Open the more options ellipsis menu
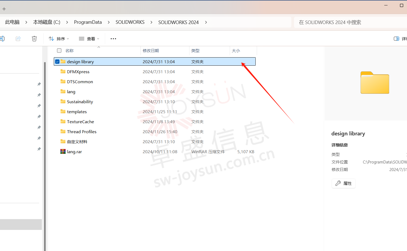407x251 pixels. click(x=113, y=39)
